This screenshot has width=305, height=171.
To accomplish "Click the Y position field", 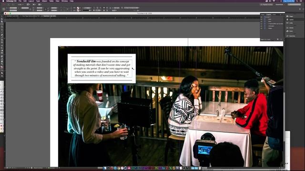I will coord(13,10).
